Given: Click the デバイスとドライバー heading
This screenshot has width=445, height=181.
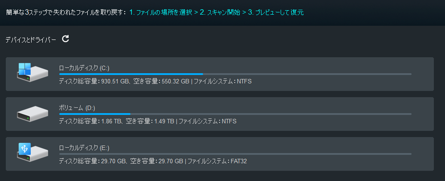Looking at the screenshot, I should [x=31, y=40].
